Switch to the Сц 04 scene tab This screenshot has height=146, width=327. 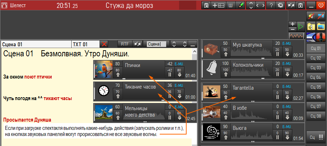coord(316,77)
